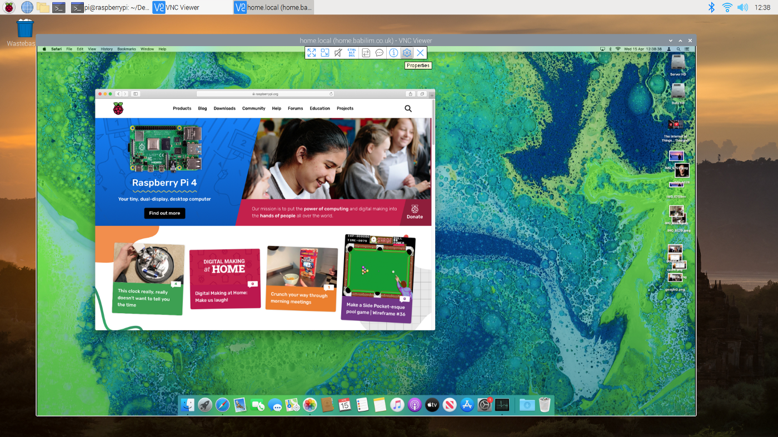
Task: Open the VNC file transfer tool
Action: tap(366, 52)
